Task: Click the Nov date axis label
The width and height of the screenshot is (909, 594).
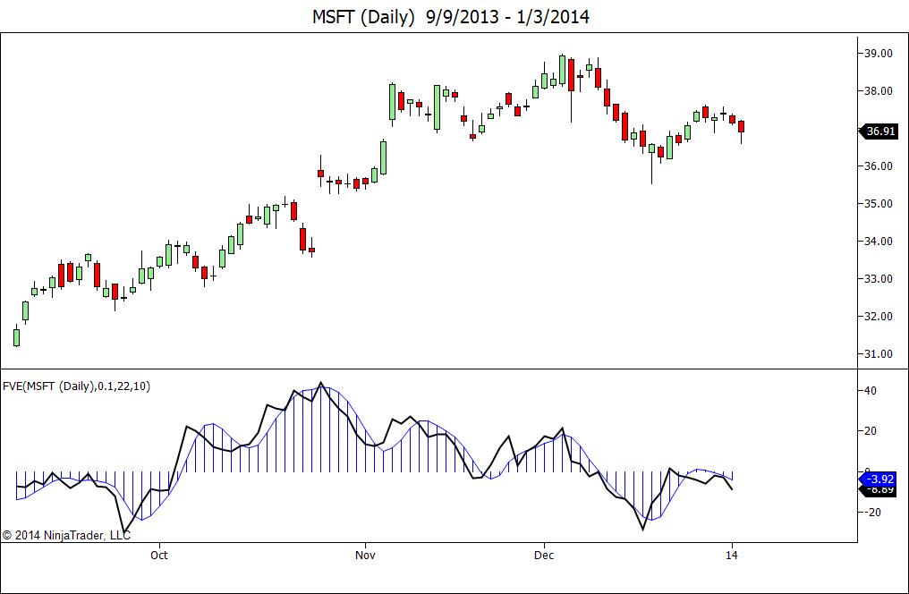Action: pos(365,556)
